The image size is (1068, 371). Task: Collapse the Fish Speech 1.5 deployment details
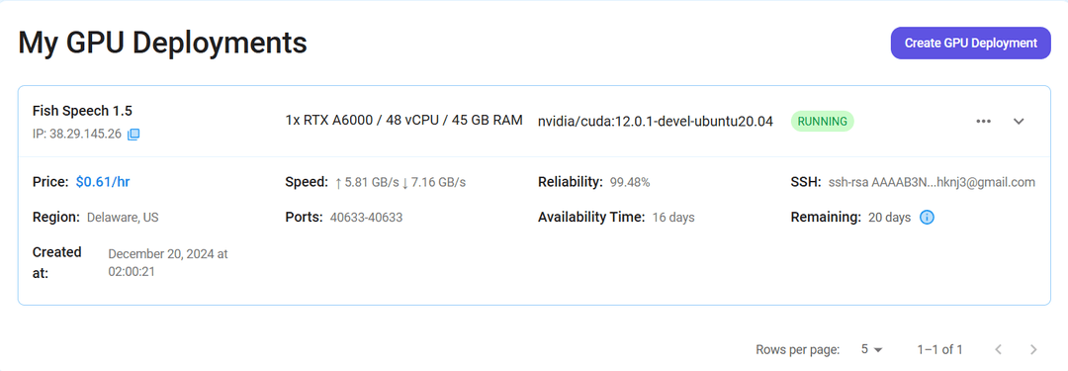[1019, 122]
